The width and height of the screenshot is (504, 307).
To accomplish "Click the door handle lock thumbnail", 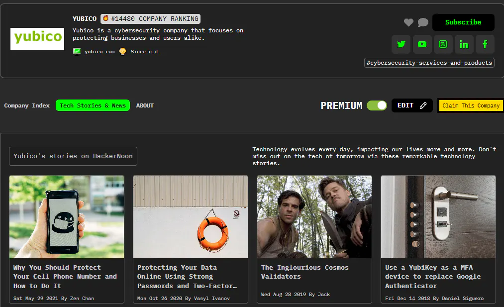I will click(x=438, y=216).
